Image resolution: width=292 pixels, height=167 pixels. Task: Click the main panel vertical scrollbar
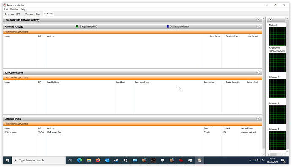(x=264, y=86)
